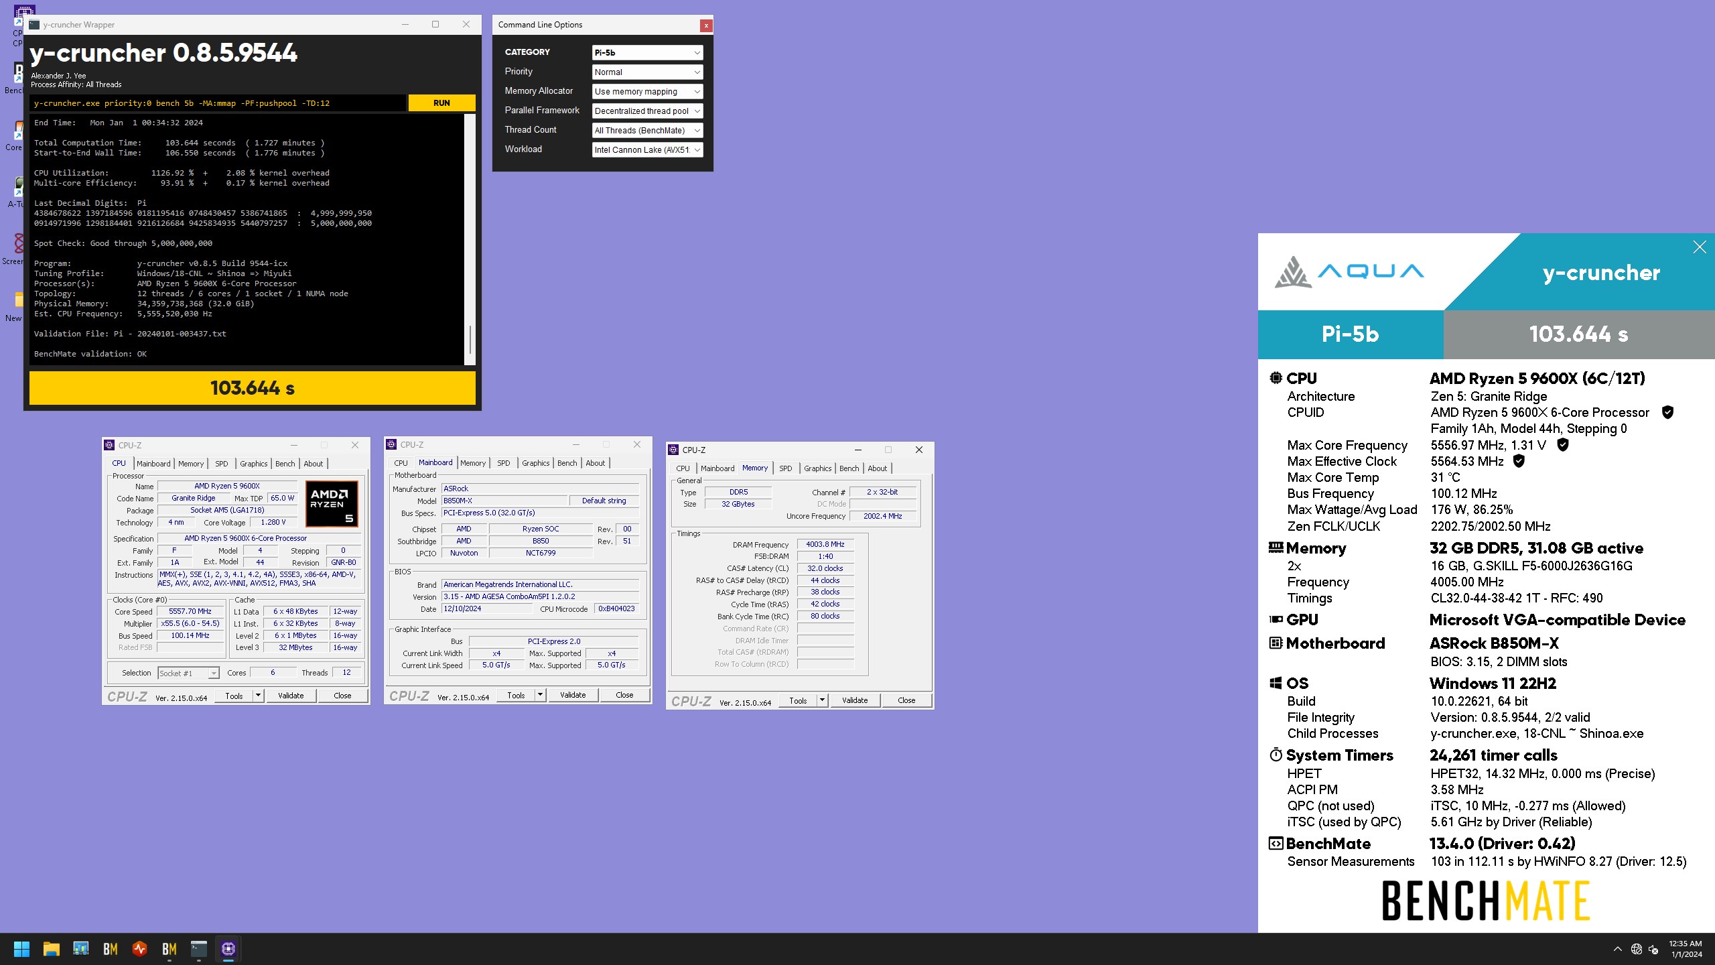Image resolution: width=1715 pixels, height=965 pixels.
Task: Click Close button in the Processor CPU-Z window
Action: (342, 696)
